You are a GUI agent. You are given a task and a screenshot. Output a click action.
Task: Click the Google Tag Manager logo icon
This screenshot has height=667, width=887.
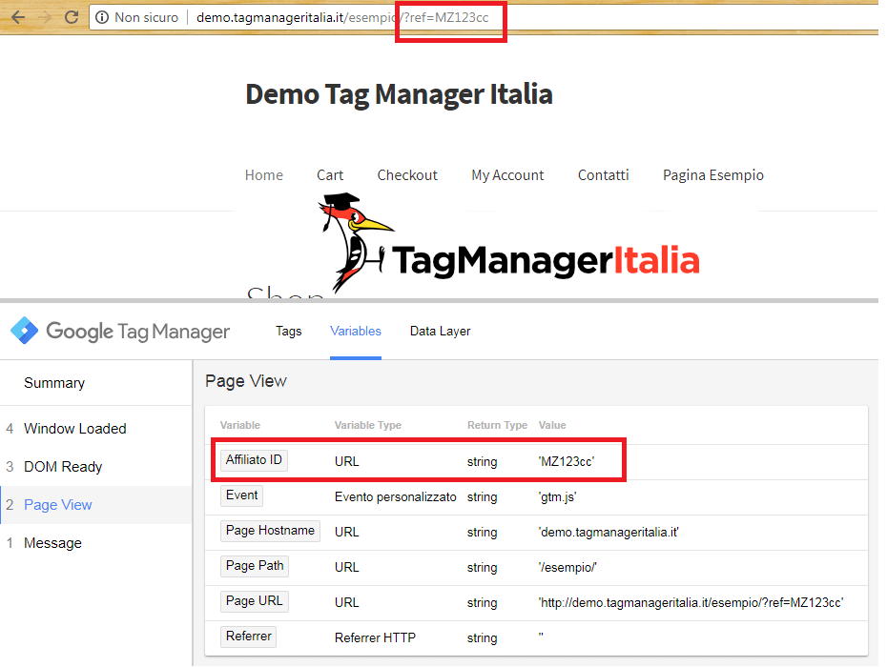pos(25,331)
